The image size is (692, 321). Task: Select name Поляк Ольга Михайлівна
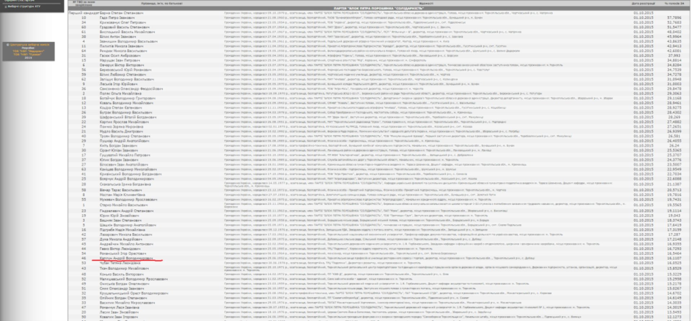coord(120,93)
